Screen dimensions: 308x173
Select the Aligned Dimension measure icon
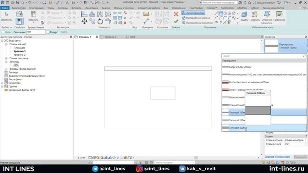point(146,14)
